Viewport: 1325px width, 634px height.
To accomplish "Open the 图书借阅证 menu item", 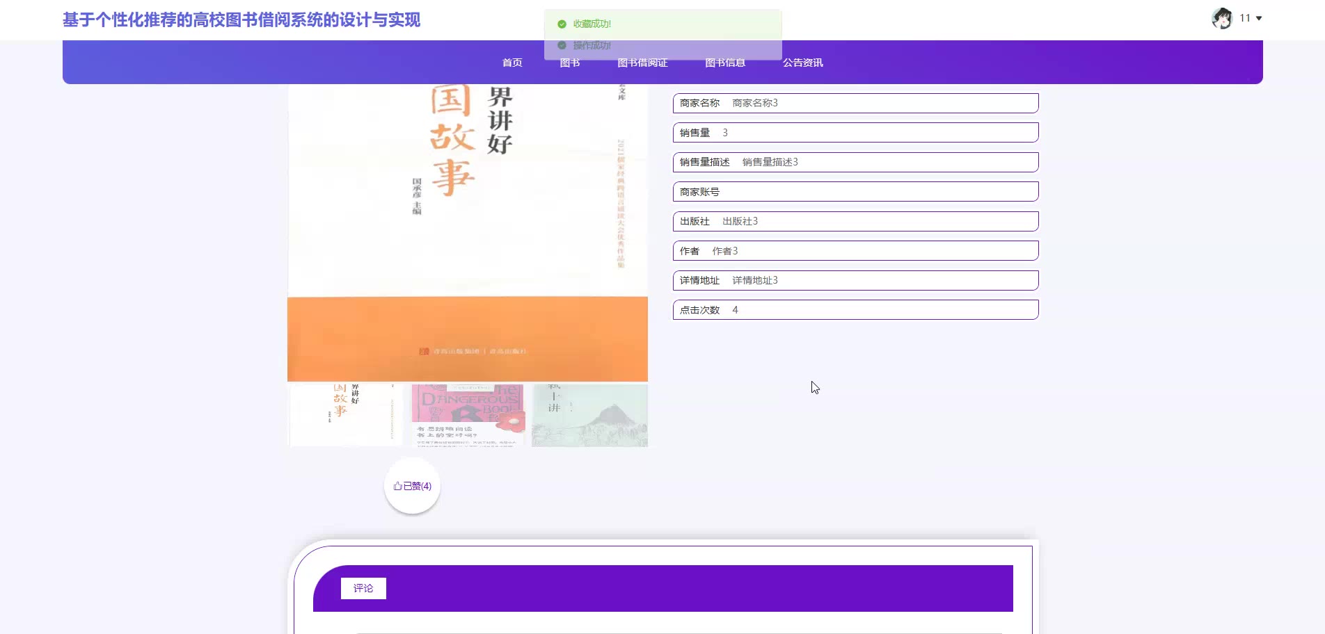I will coord(642,63).
